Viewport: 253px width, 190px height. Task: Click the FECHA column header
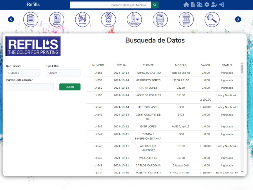(121, 65)
